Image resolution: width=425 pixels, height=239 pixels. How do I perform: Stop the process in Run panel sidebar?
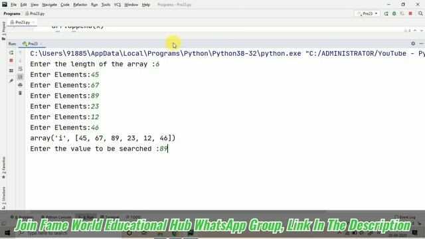point(11,60)
